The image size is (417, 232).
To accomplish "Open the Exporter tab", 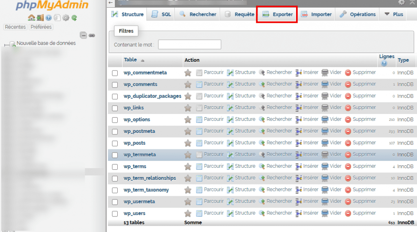I will click(277, 14).
